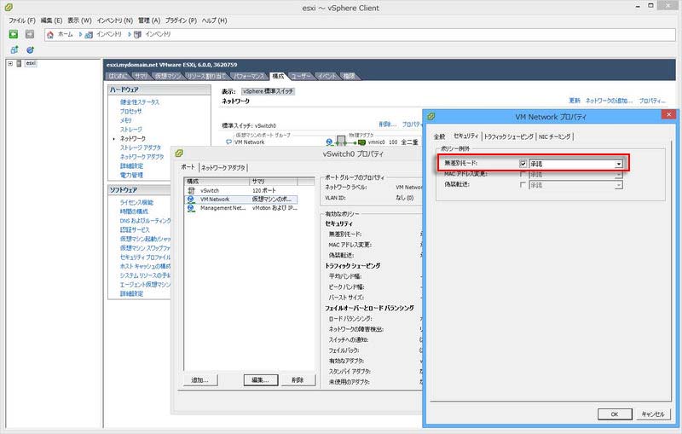
Task: Open the MAC アドレス変更 dropdown
Action: point(619,175)
